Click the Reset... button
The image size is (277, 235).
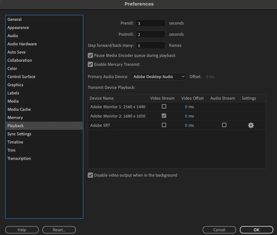pos(59,230)
